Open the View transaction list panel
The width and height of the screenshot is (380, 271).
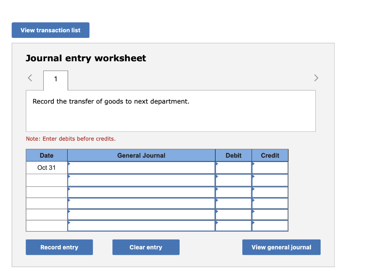50,30
